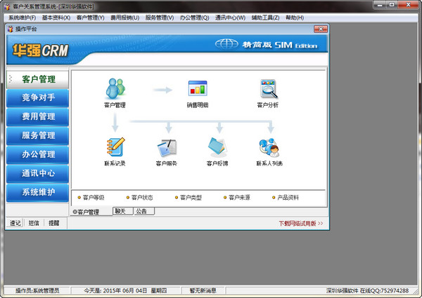Image resolution: width=422 pixels, height=298 pixels.
Task: Maximize the main application window
Action: 392,5
